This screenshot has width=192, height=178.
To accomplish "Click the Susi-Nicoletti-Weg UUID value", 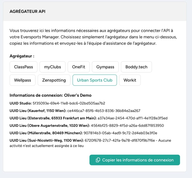I will point(120,140).
